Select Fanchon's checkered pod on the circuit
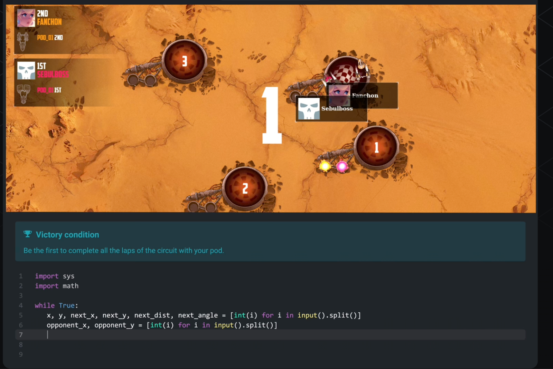 pyautogui.click(x=346, y=71)
